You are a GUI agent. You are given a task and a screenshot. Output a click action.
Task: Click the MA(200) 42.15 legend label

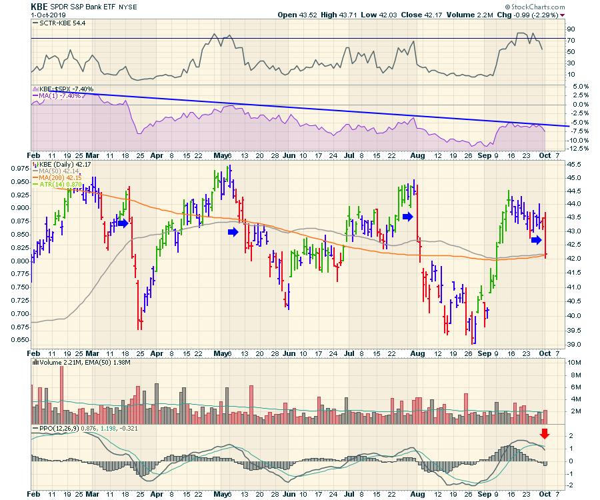pos(61,177)
